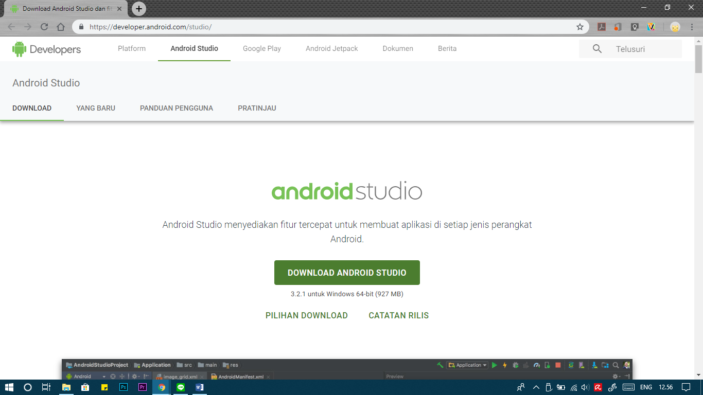The height and width of the screenshot is (395, 703).
Task: Click the page vertical scrollbar thumb
Action: pos(698,59)
